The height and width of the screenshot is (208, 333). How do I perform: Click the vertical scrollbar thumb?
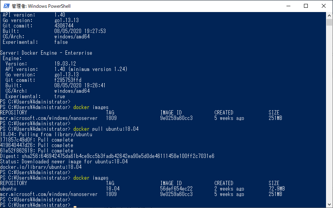click(329, 23)
